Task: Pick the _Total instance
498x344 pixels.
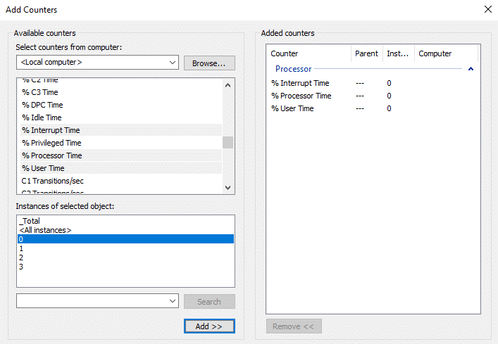Action: click(30, 221)
